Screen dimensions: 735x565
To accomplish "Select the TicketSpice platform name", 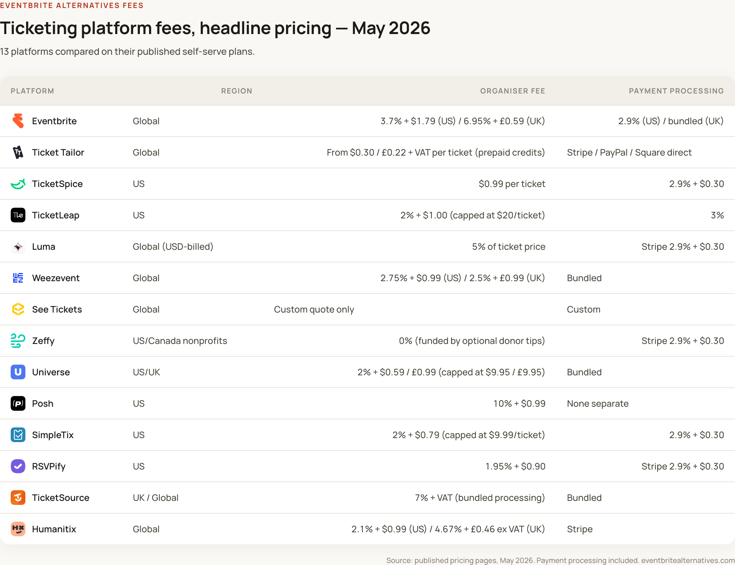I will coord(57,184).
